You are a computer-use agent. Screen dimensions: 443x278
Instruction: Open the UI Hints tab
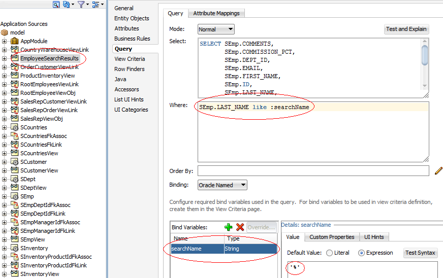(374, 237)
